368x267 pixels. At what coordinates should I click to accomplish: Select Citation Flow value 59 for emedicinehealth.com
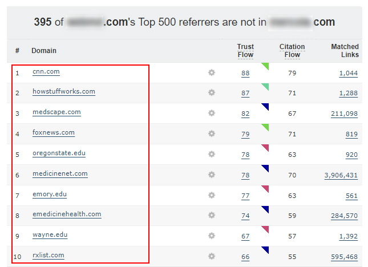292,216
